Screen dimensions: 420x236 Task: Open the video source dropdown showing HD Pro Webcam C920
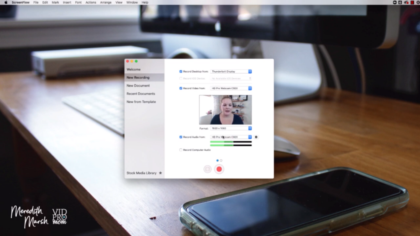click(x=231, y=88)
